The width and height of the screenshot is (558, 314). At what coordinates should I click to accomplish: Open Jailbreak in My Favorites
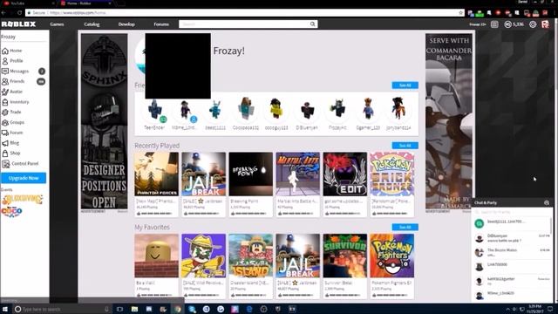(x=298, y=256)
